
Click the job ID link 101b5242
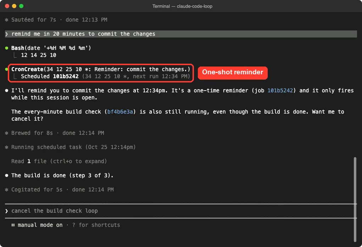(x=280, y=91)
